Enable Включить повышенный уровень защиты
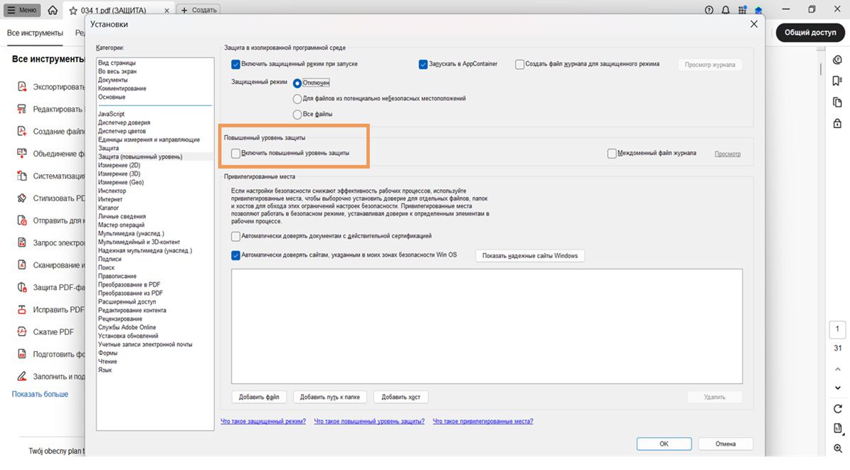This screenshot has width=850, height=470. (x=235, y=154)
